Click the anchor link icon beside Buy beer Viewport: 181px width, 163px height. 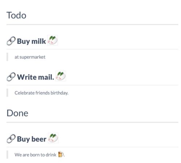(x=11, y=139)
